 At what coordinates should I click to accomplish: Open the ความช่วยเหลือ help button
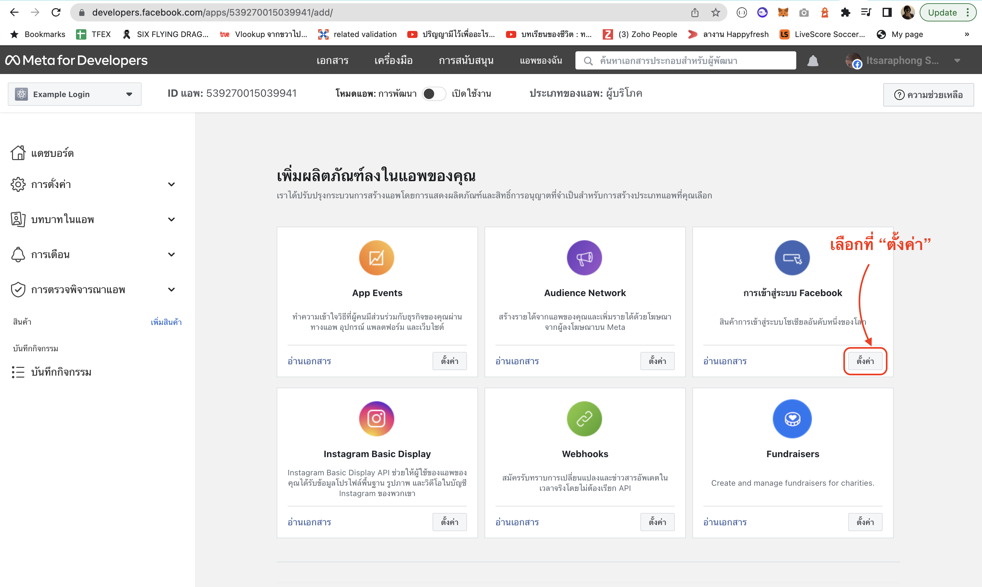928,94
